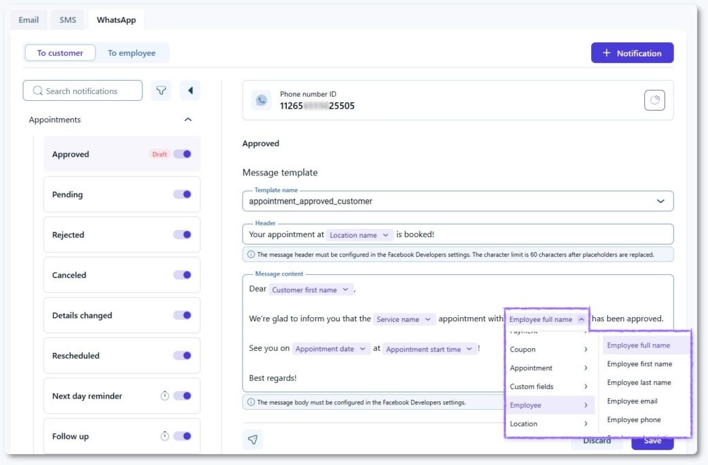Click the icon button right of phone number
The width and height of the screenshot is (708, 465).
(x=654, y=100)
